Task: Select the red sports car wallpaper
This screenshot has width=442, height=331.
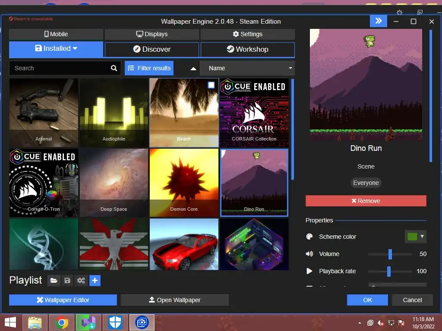Action: coord(184,244)
